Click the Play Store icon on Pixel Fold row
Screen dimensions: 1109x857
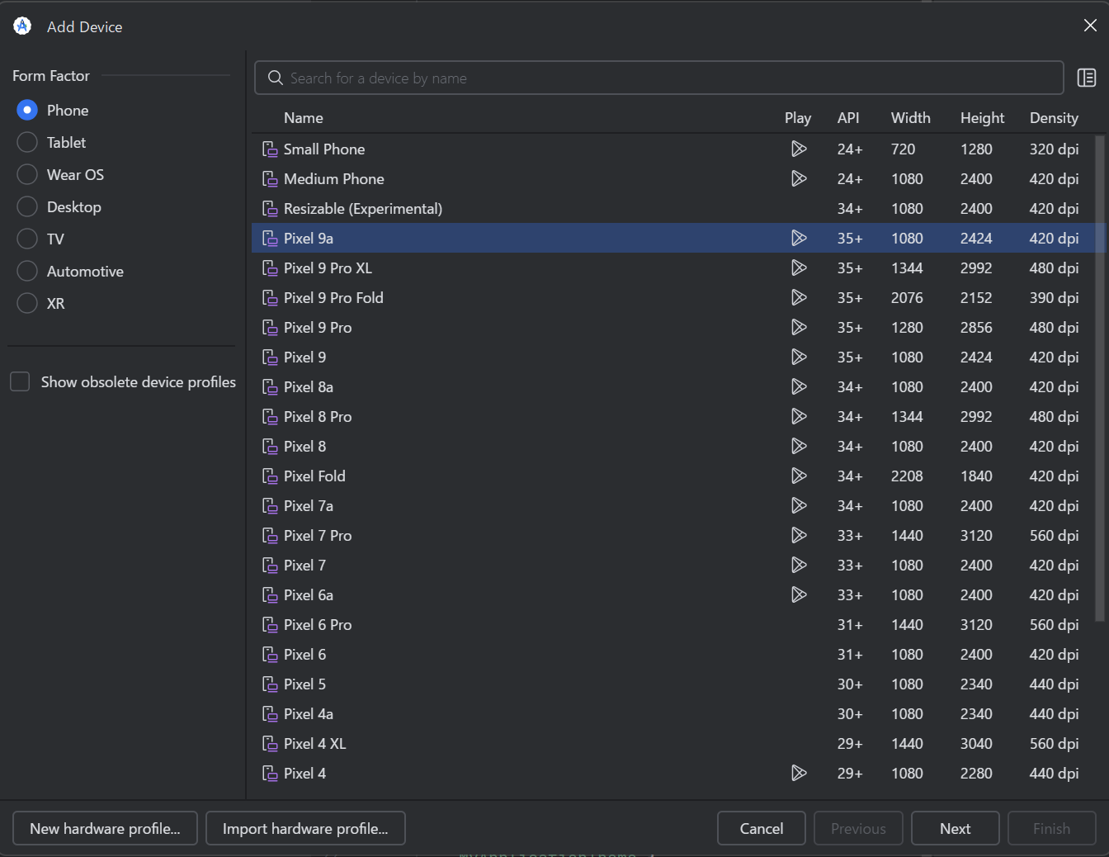pyautogui.click(x=798, y=476)
